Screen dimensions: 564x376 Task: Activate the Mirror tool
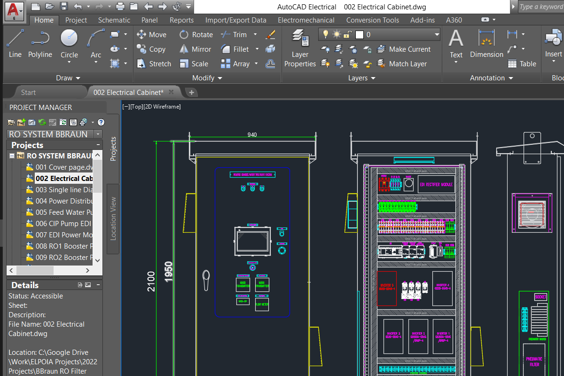[194, 49]
